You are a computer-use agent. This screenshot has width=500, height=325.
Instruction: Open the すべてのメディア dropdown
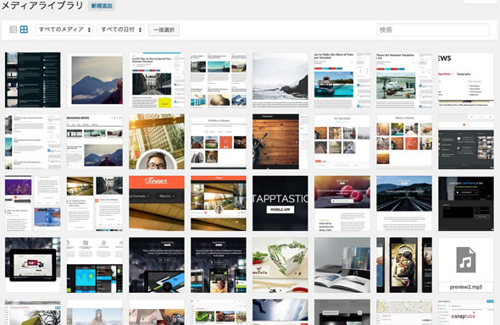tap(64, 30)
